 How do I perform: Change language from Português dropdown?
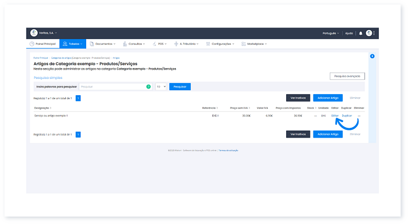tap(331, 33)
